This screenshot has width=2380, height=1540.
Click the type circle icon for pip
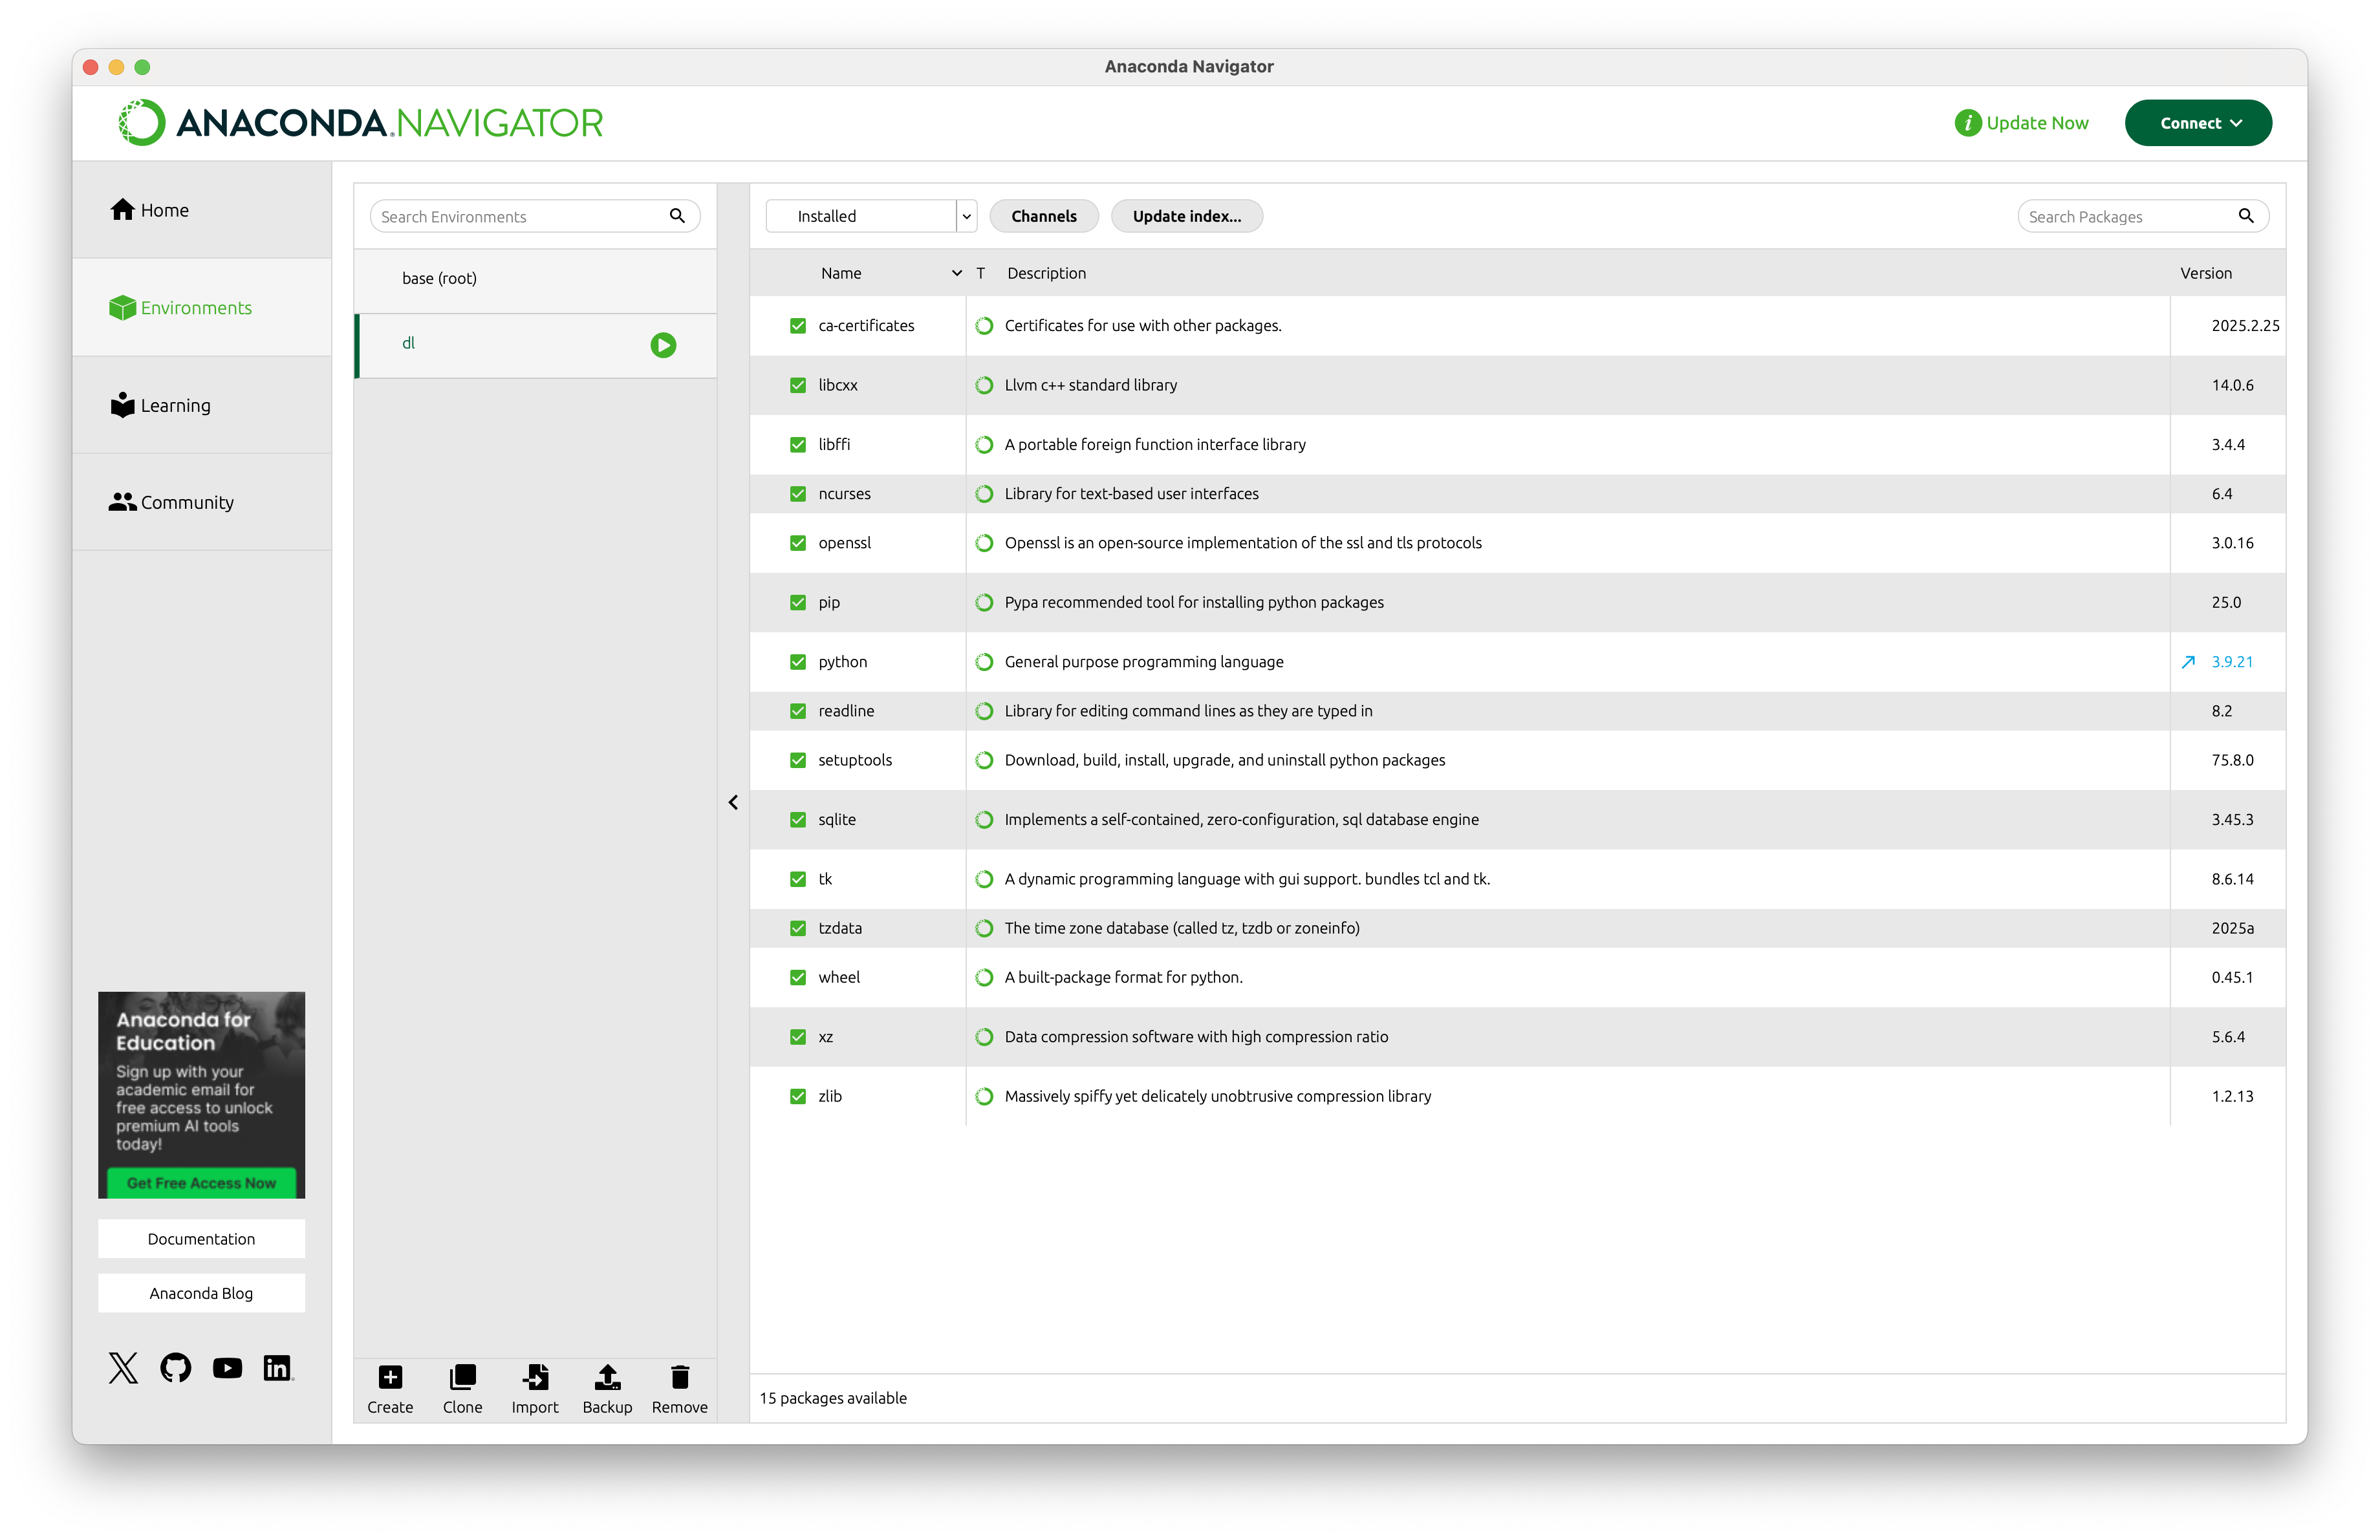coord(984,603)
